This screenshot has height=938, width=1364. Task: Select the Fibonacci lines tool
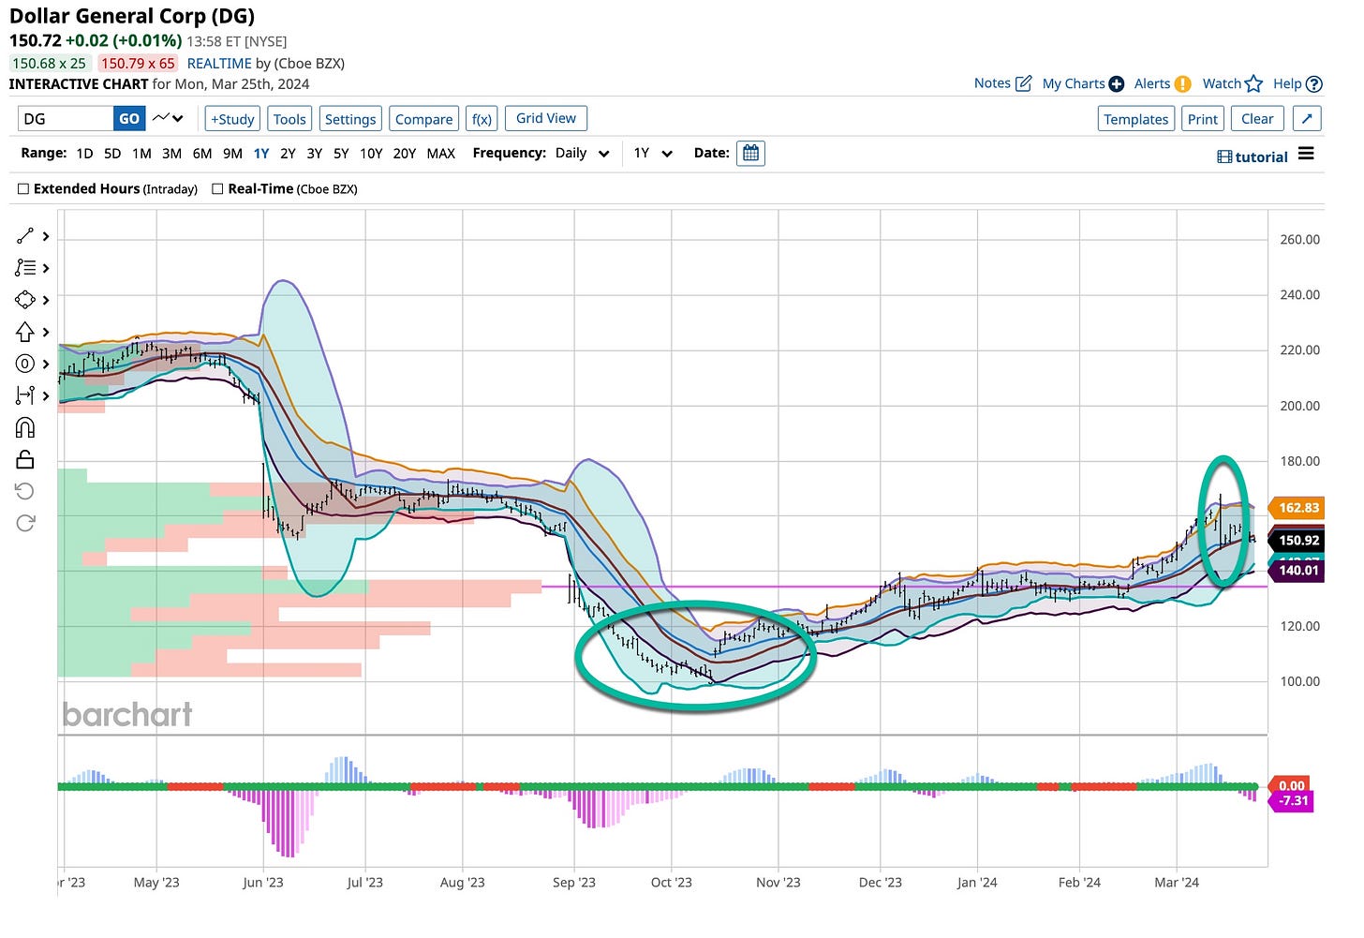(25, 268)
